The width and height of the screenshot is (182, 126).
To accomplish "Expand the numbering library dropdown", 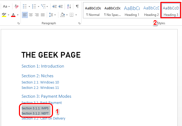I will click(x=38, y=6).
